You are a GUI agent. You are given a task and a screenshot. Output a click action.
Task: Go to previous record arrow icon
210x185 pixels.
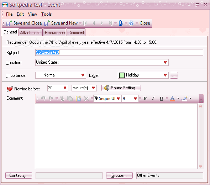94,23
